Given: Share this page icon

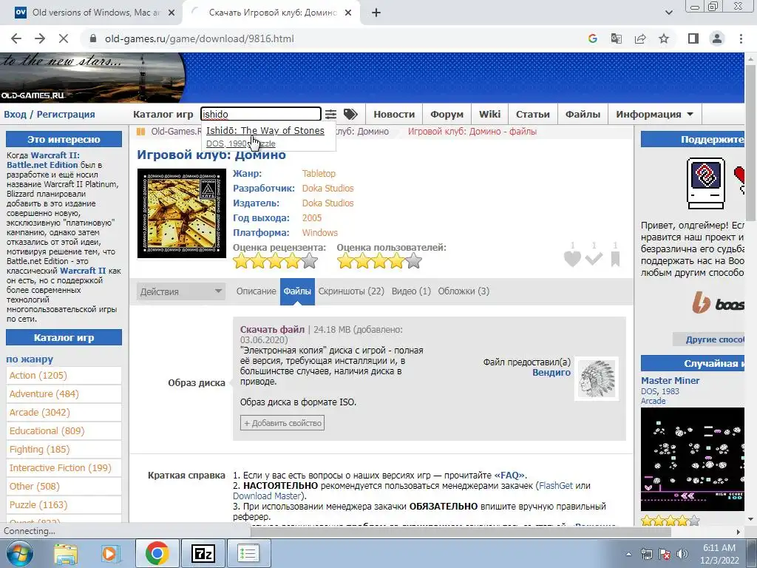Looking at the screenshot, I should tap(640, 38).
